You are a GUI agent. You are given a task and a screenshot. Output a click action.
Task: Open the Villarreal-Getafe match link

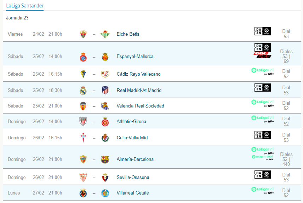tap(133, 193)
